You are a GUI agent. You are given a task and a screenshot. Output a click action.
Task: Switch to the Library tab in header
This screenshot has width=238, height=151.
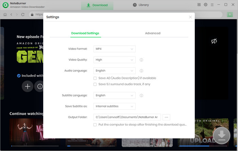click(x=141, y=5)
